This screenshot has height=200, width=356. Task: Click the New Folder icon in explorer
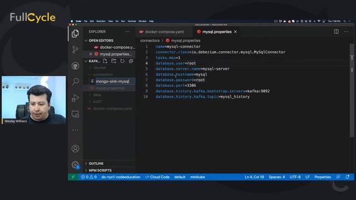coord(113,61)
